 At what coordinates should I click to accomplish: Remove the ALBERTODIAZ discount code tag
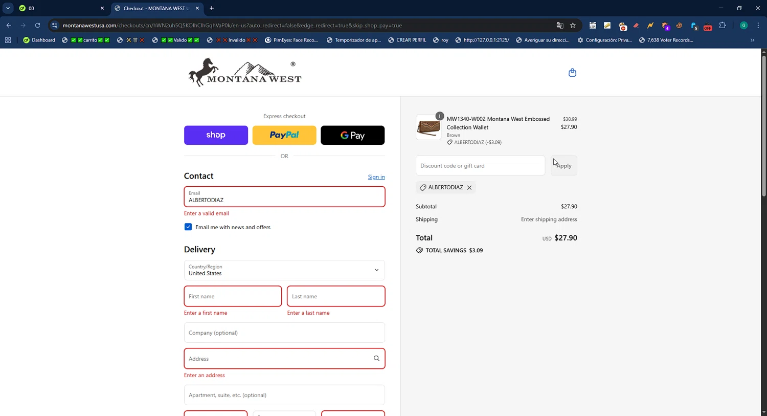pyautogui.click(x=469, y=188)
